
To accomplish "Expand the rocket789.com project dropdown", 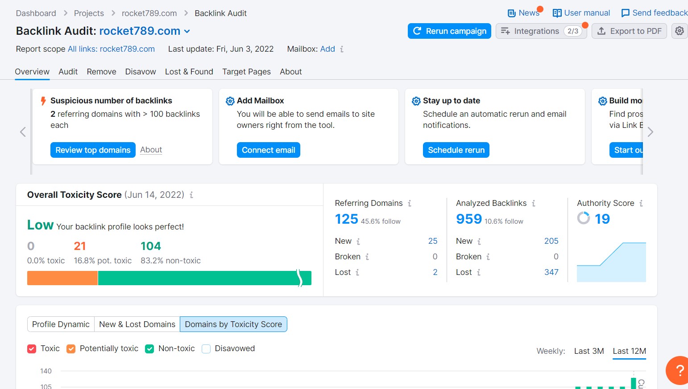I will (x=187, y=31).
